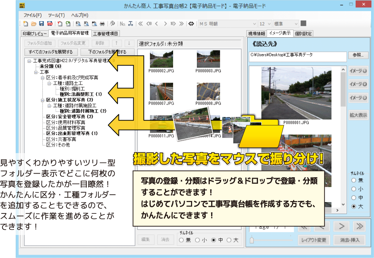Screen dimensions: 374x258
Task: Click the P0000008.JPG thumbnail
Action: [x=208, y=91]
